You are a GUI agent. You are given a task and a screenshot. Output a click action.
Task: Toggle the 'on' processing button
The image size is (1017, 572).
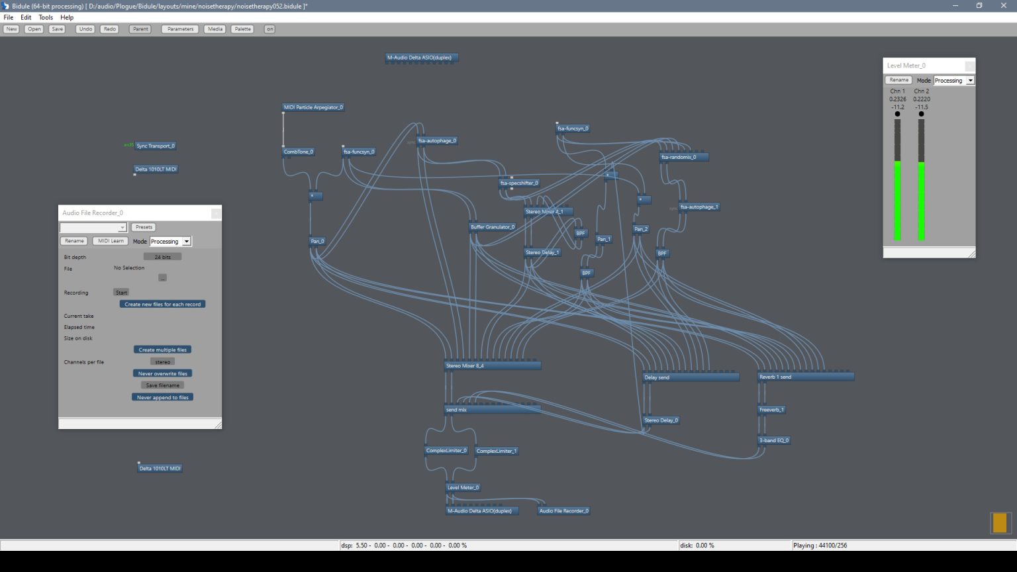[269, 29]
